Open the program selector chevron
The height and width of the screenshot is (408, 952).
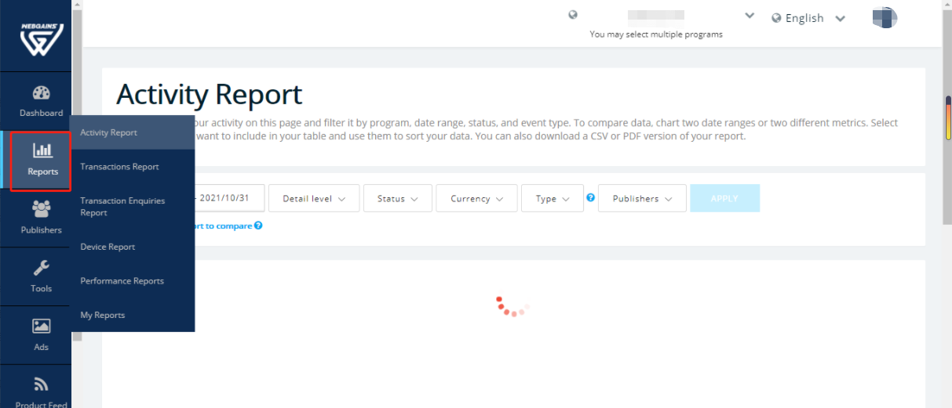(750, 16)
